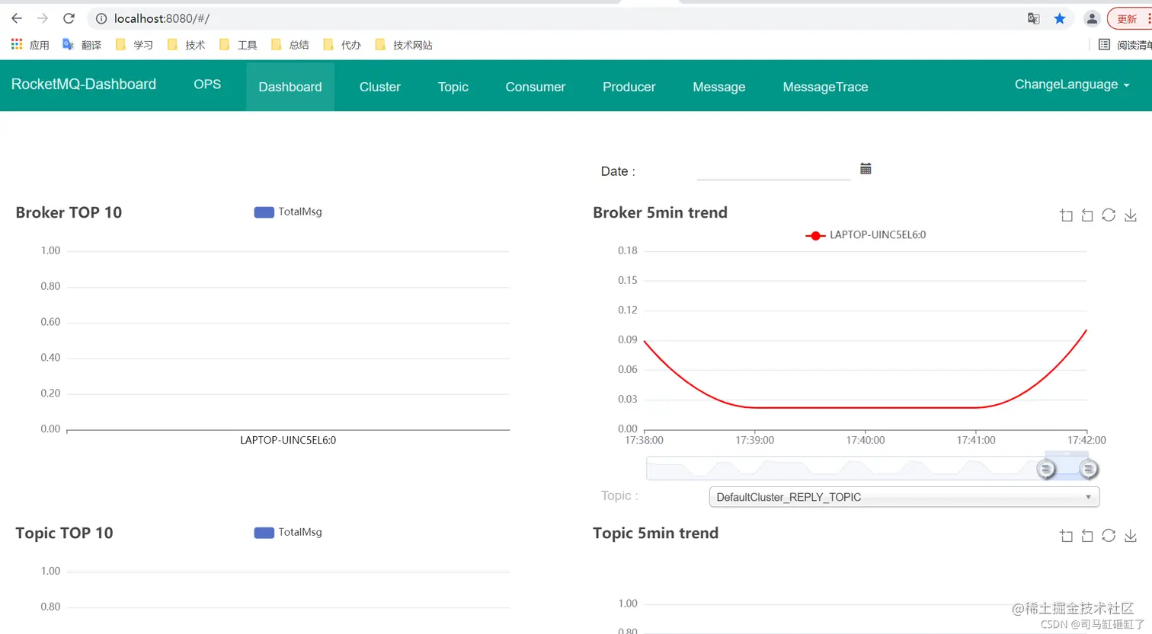
Task: Open the 技术网站 bookmark folder
Action: (404, 45)
